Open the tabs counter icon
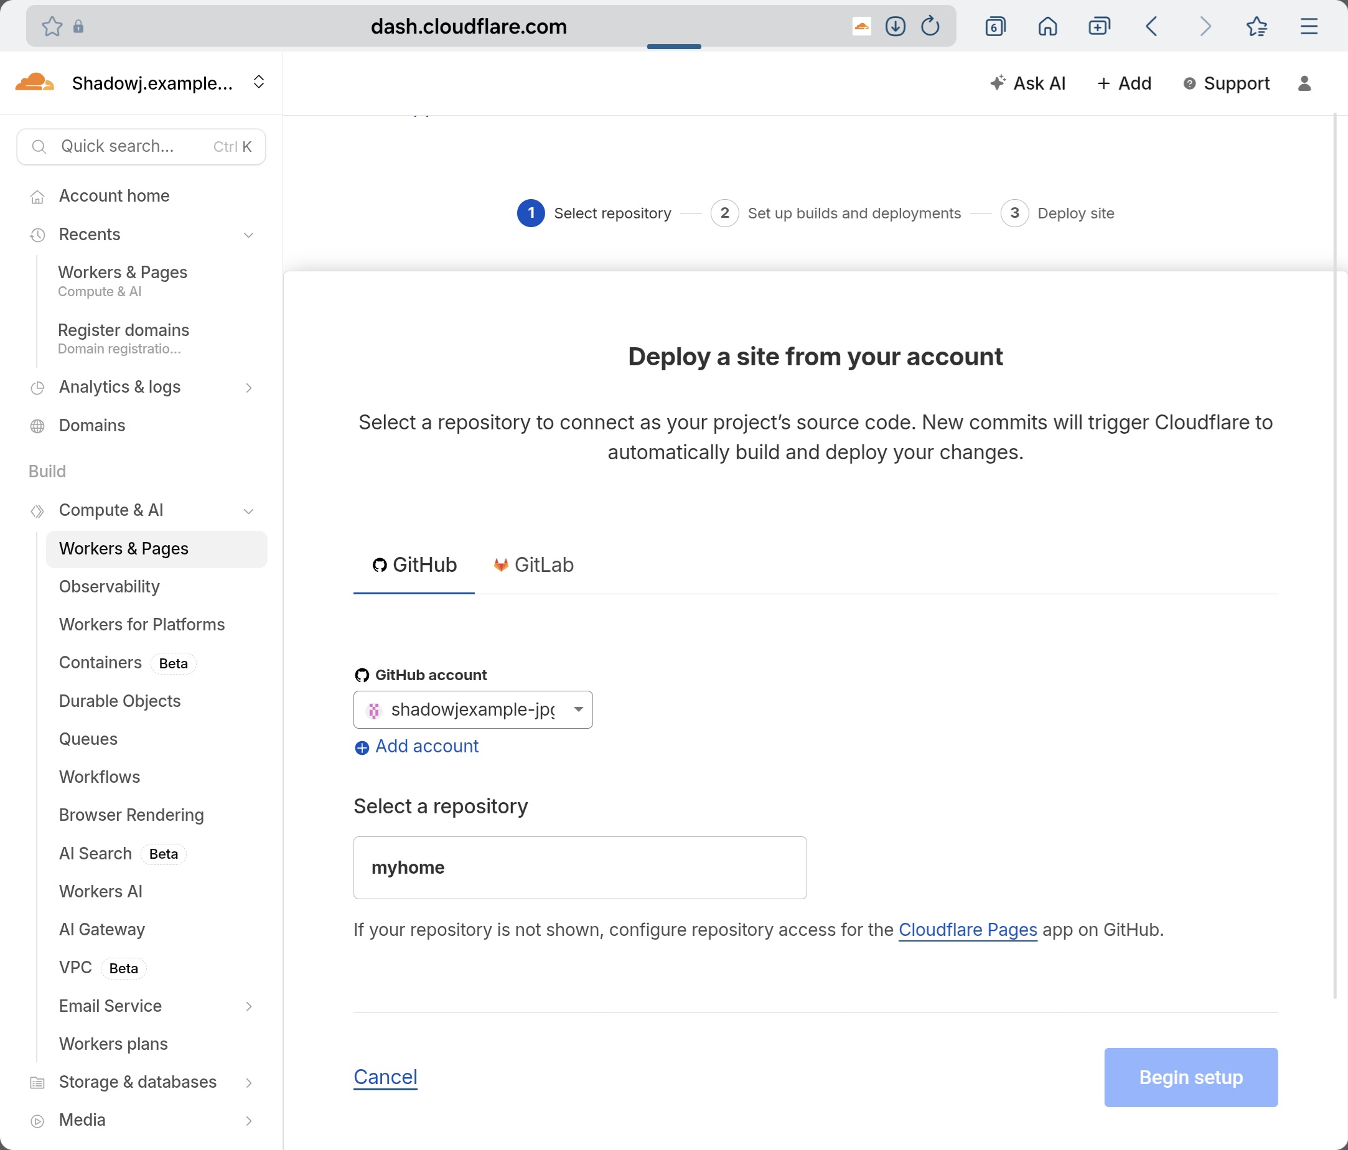The image size is (1348, 1150). pyautogui.click(x=995, y=26)
